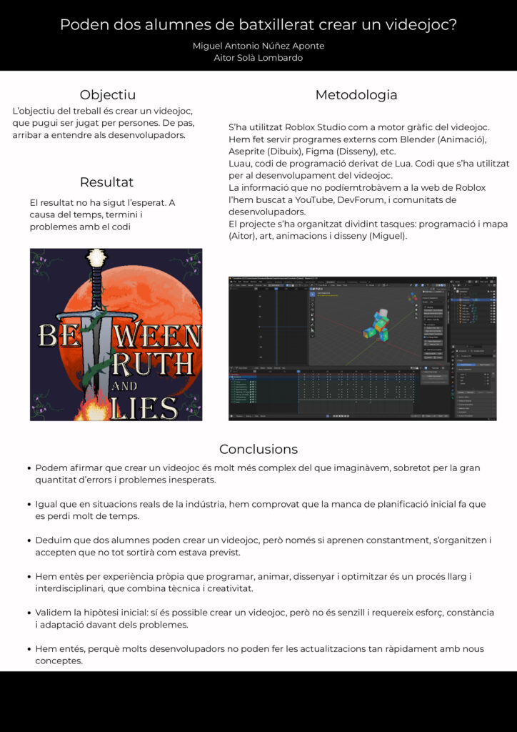The width and height of the screenshot is (517, 732).
Task: Select the Move tool in viewport toolbar
Action: pos(312,306)
